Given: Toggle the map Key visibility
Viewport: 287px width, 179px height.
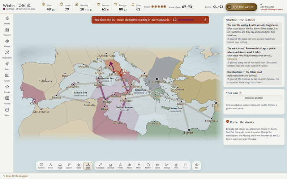Looking at the screenshot, I should tap(197, 166).
